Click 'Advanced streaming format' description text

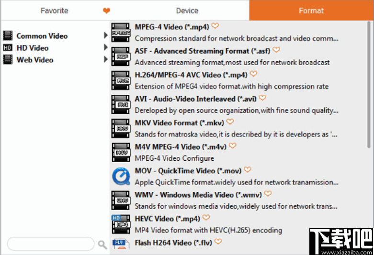pyautogui.click(x=232, y=63)
